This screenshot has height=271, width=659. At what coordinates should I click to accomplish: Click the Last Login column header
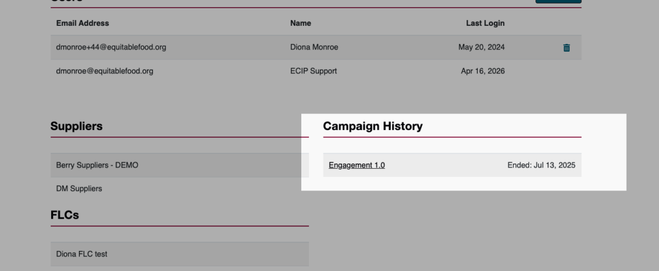coord(485,24)
